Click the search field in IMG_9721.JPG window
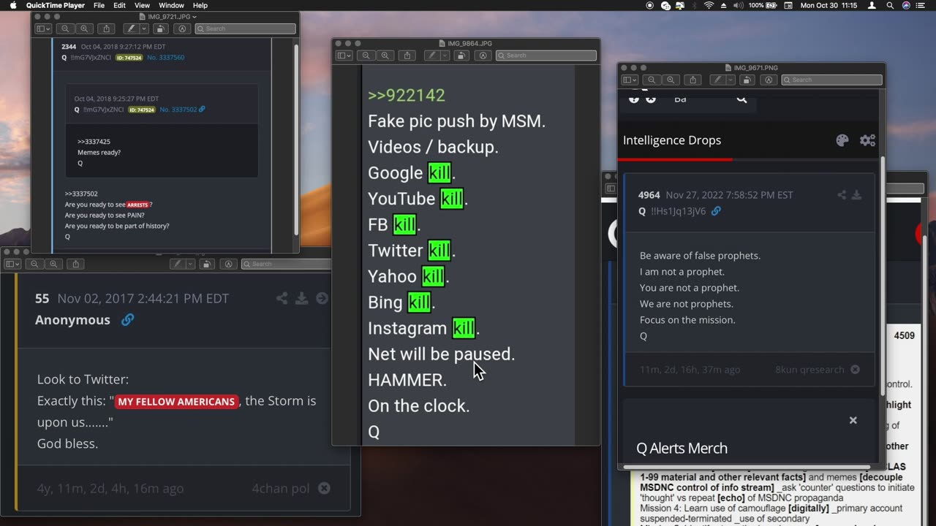The width and height of the screenshot is (936, 526). tap(246, 28)
